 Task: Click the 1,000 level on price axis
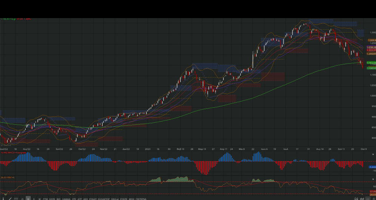[373, 96]
